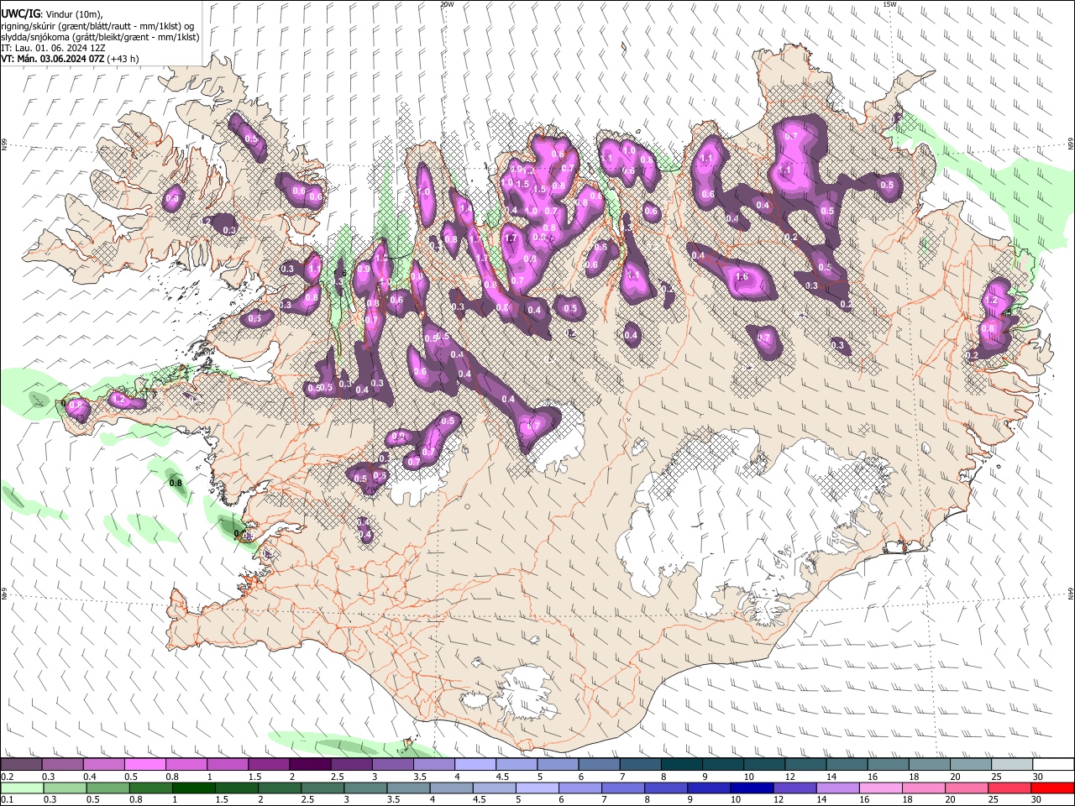The width and height of the screenshot is (1075, 806).
Task: Click the dark green rain swatch between 1 and 1.5
Action: (x=194, y=788)
